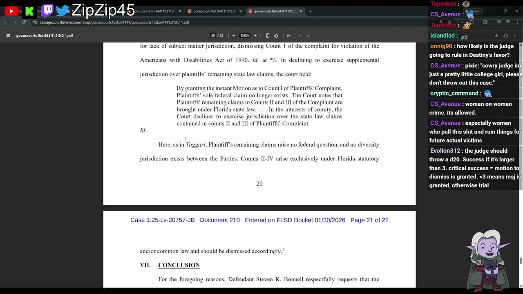Close the 684111.212 tab
The image size is (523, 294).
pos(240,11)
